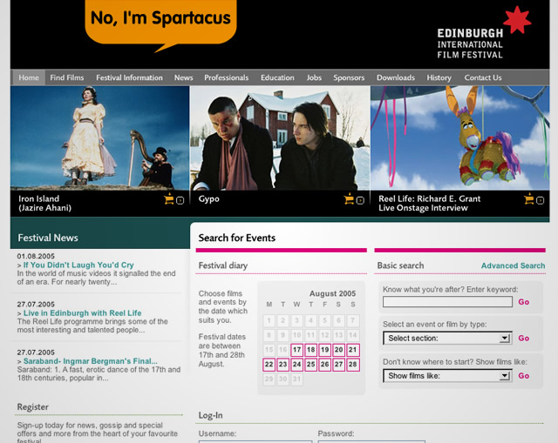Image resolution: width=558 pixels, height=443 pixels.
Task: Select August 25 in the calendar
Action: (x=310, y=365)
